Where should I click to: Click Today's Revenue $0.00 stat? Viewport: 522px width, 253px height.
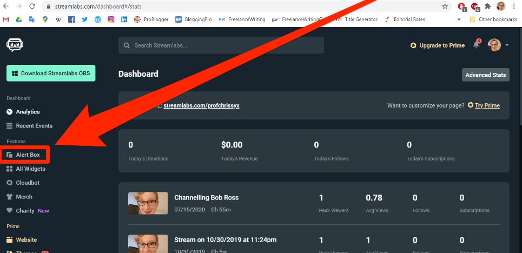(239, 151)
